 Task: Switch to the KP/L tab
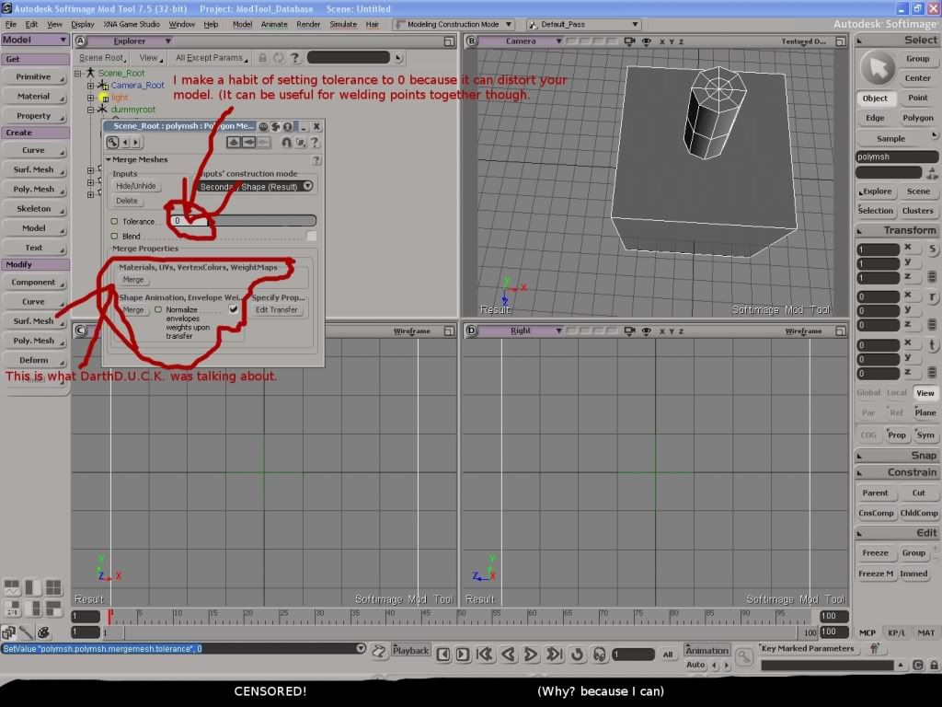896,632
